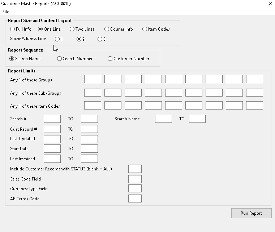Click the Currency Type Field input
Screen dimensions: 275x232
[x=135, y=189]
